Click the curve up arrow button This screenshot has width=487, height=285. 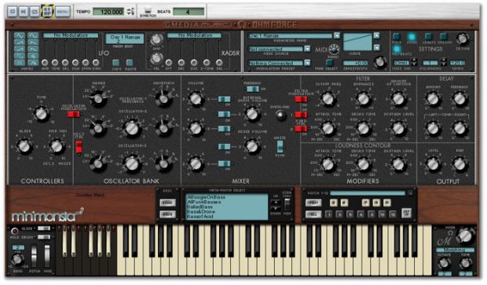pyautogui.click(x=376, y=35)
